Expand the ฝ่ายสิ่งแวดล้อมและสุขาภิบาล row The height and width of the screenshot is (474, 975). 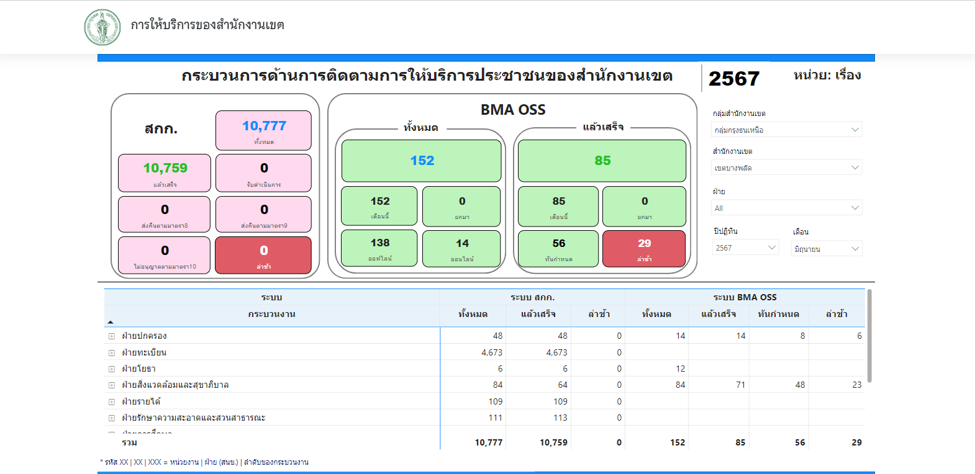(x=112, y=385)
